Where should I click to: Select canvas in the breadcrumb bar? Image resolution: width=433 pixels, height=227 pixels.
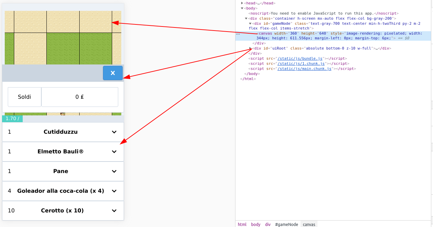pos(309,224)
